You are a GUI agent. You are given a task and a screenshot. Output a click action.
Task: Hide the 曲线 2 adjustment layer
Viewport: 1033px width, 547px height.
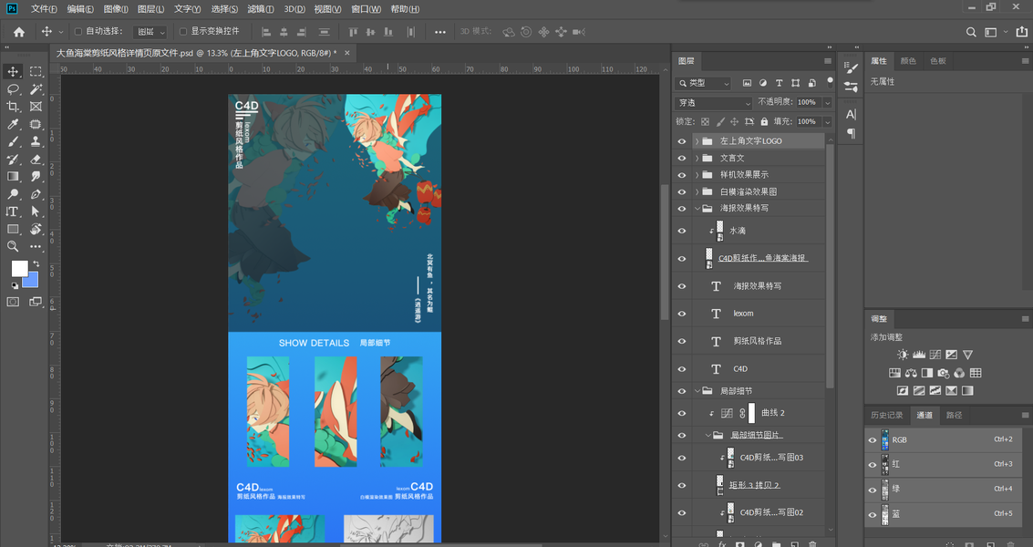[682, 413]
